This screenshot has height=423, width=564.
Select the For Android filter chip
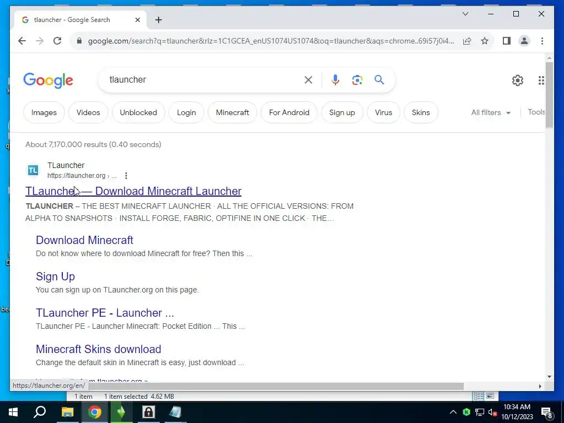289,112
